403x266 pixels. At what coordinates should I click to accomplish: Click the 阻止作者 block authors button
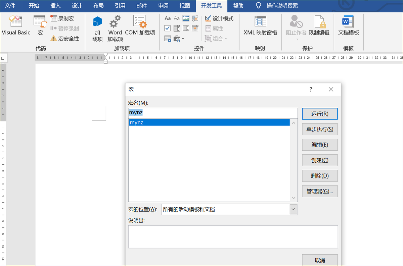click(x=296, y=28)
